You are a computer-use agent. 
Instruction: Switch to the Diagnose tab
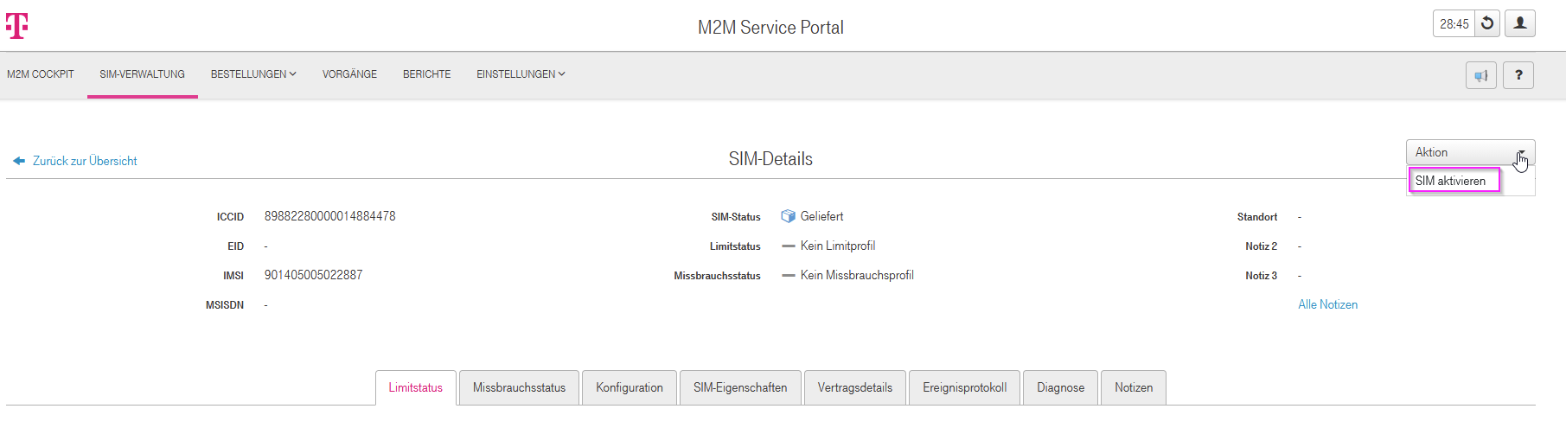1060,387
